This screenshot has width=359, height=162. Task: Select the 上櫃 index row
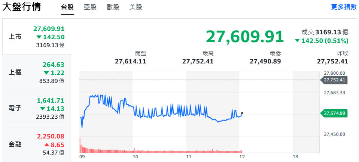[x=37, y=72]
